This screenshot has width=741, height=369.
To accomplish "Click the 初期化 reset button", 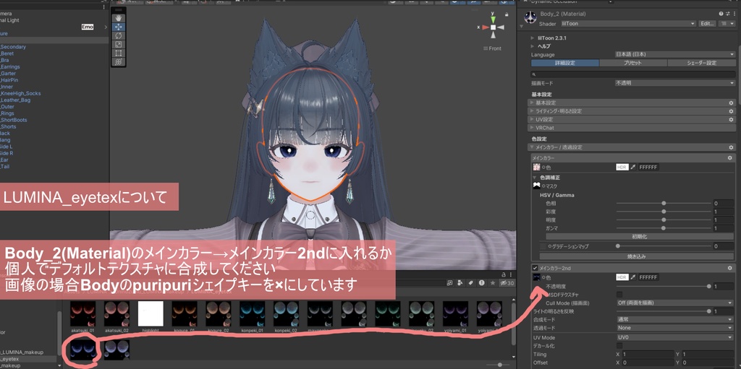I will point(640,236).
